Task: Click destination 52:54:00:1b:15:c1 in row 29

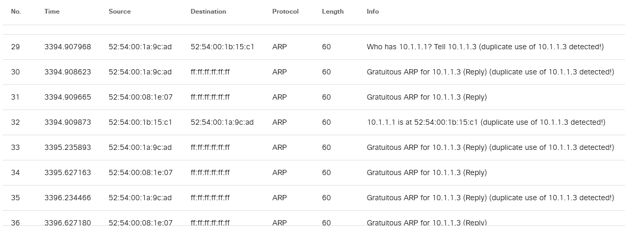Action: pos(222,47)
